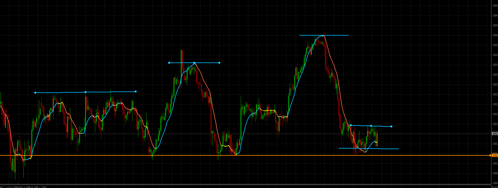Select short blue support line under latest candles
The height and width of the screenshot is (188, 498).
click(388, 149)
